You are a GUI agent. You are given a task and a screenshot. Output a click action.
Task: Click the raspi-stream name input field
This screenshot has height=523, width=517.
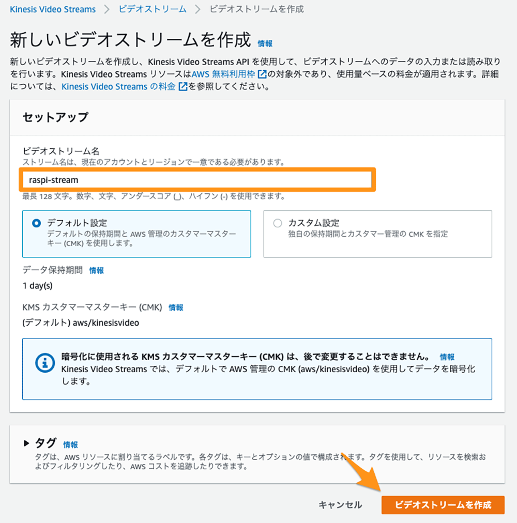(198, 180)
